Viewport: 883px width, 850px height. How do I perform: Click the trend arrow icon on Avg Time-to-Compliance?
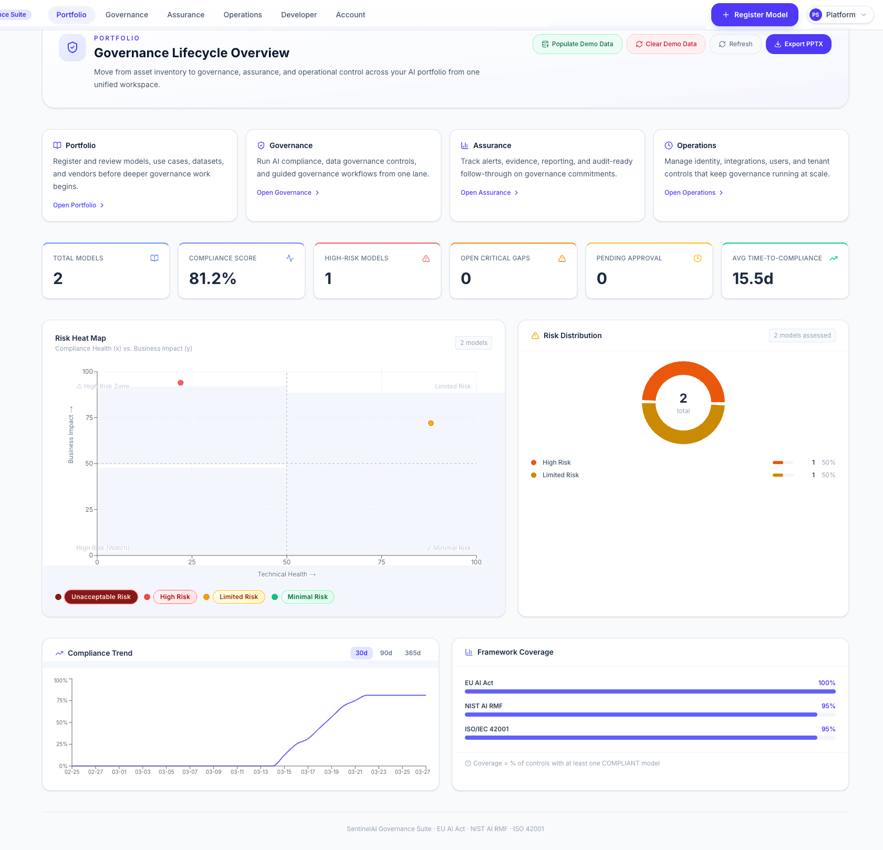pyautogui.click(x=834, y=258)
